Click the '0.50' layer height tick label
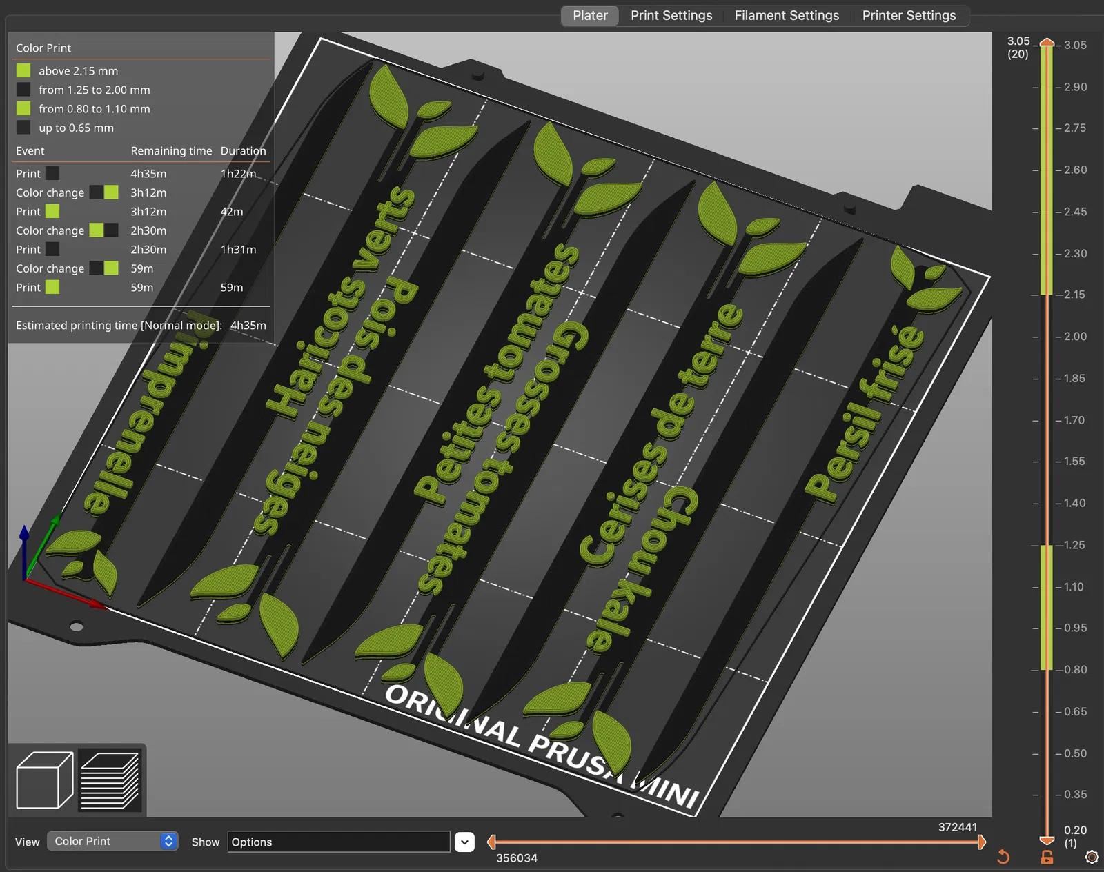 click(1075, 753)
